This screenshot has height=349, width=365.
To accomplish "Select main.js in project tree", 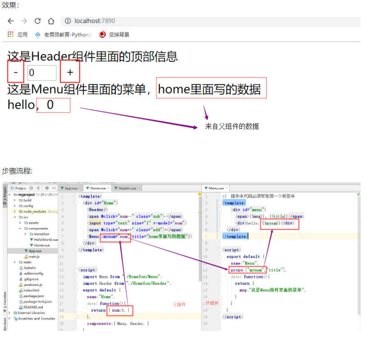I will pyautogui.click(x=32, y=256).
